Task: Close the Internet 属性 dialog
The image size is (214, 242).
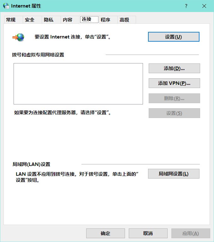Action: (204, 6)
